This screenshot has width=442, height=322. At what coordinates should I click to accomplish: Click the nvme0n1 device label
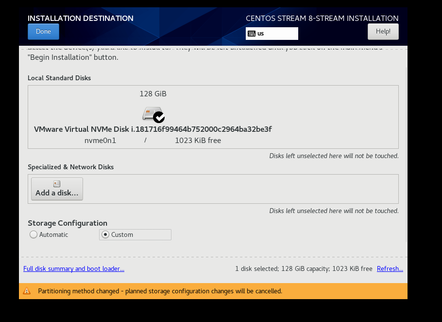[100, 141]
